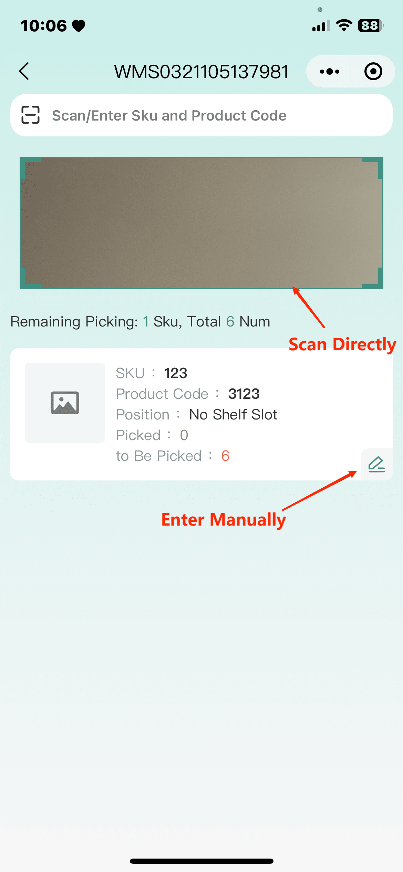Viewport: 403px width, 872px height.
Task: Tap the battery indicator in status bar
Action: click(371, 25)
